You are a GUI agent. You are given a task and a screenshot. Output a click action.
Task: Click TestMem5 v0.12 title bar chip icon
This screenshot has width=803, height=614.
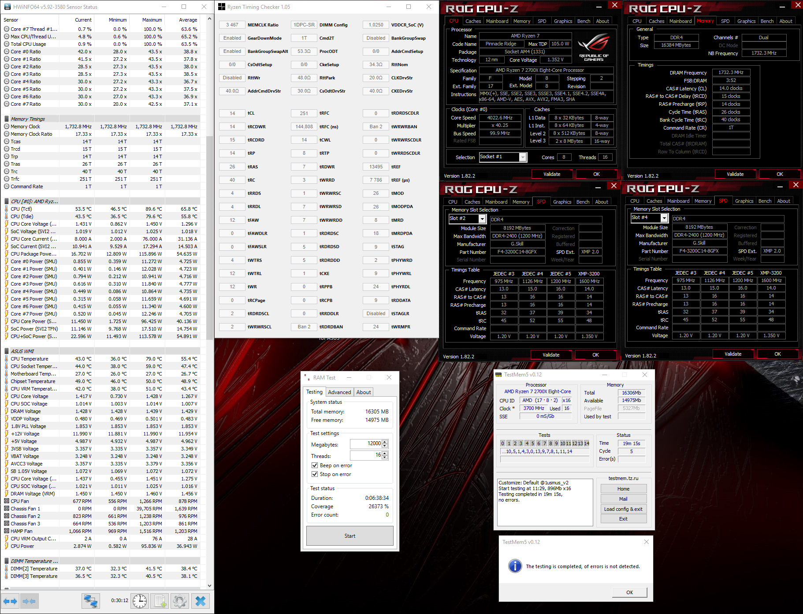[498, 375]
